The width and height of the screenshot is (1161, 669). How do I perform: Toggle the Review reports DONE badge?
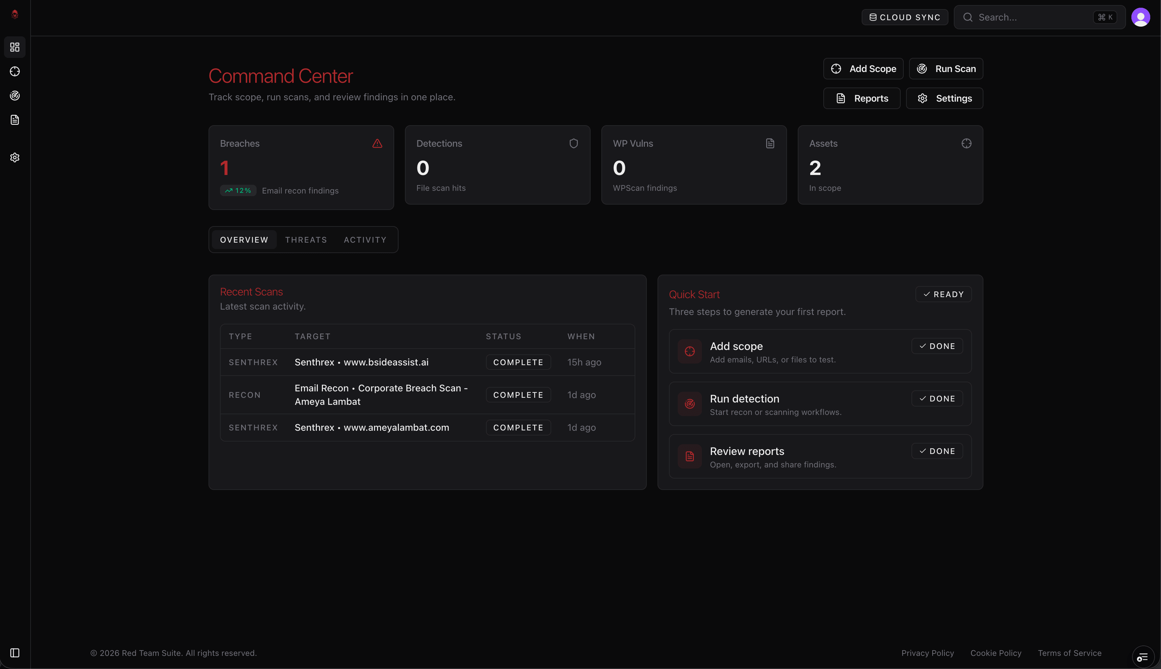[937, 451]
